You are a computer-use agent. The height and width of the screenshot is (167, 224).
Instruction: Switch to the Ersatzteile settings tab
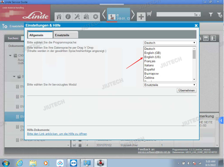(66, 35)
